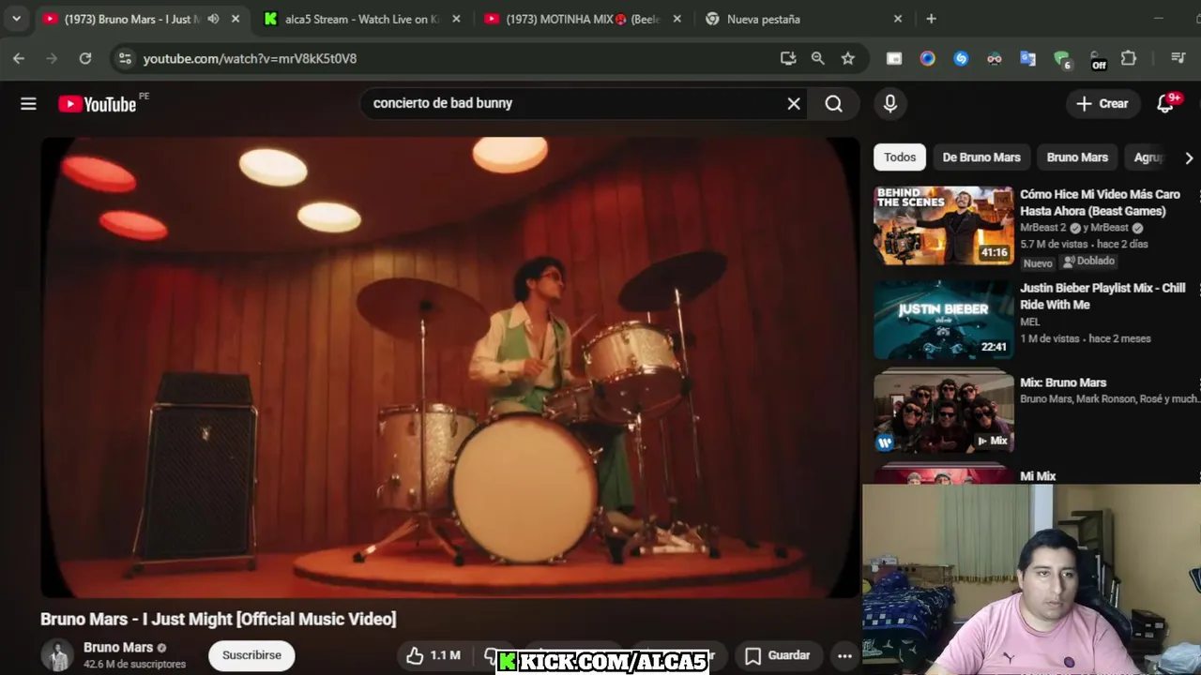Save video with the Guardar button

point(778,655)
